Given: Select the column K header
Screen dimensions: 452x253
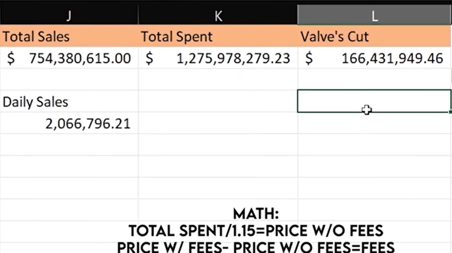Looking at the screenshot, I should click(x=218, y=16).
